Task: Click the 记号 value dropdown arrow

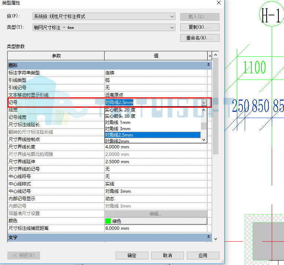Action: click(x=204, y=103)
